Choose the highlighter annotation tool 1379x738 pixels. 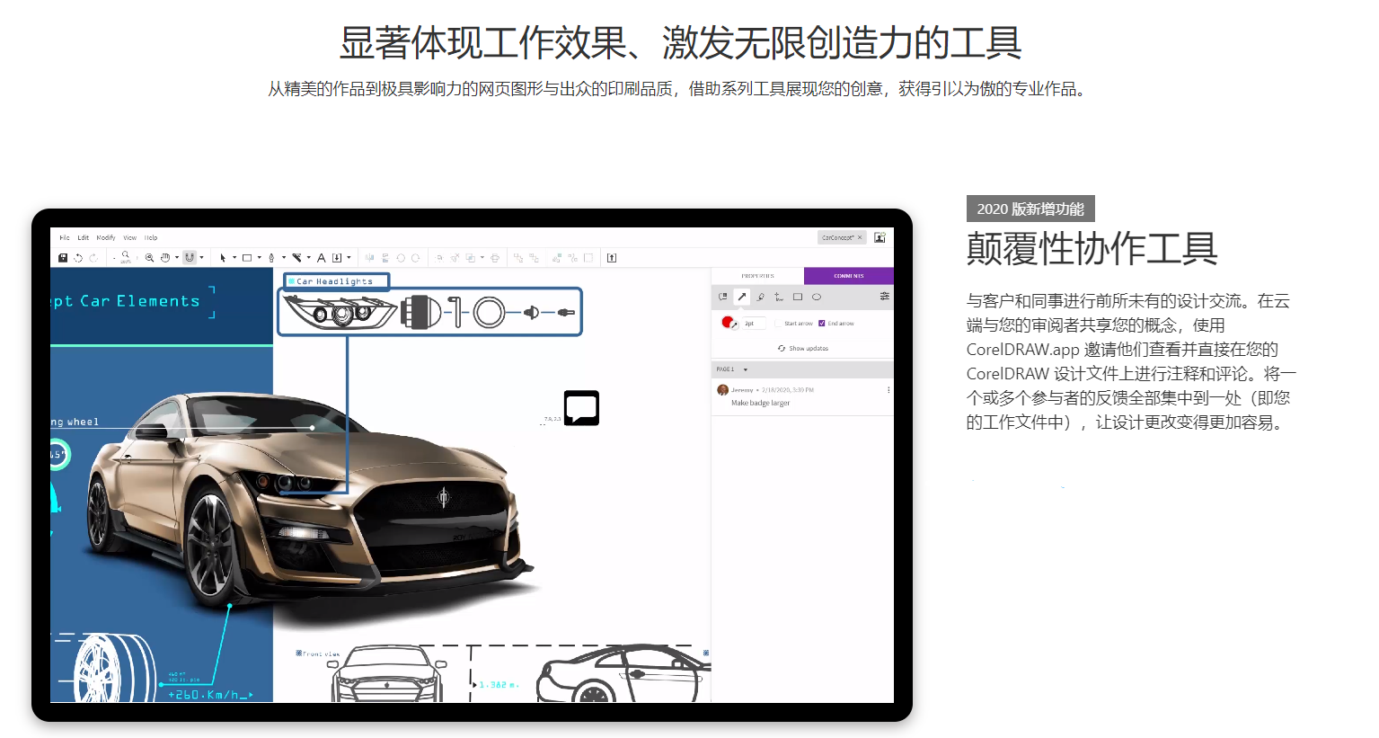coord(760,297)
